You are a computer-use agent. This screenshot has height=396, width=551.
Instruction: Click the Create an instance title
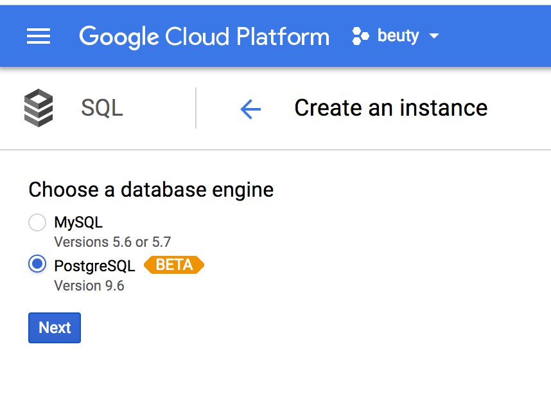390,107
